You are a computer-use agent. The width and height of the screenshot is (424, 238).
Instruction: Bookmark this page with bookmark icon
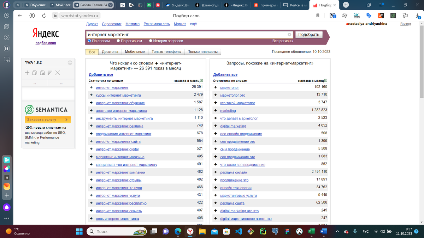318,16
